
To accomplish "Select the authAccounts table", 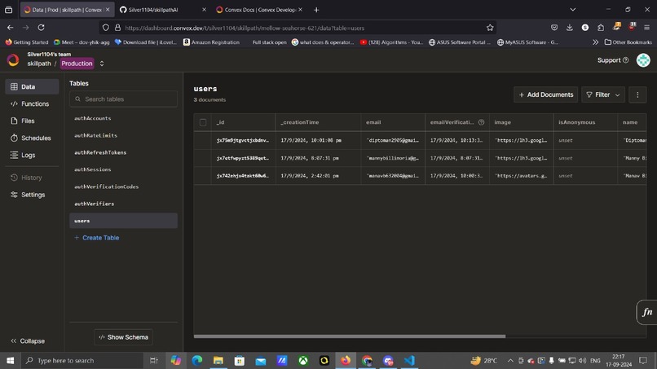I will tap(123, 118).
